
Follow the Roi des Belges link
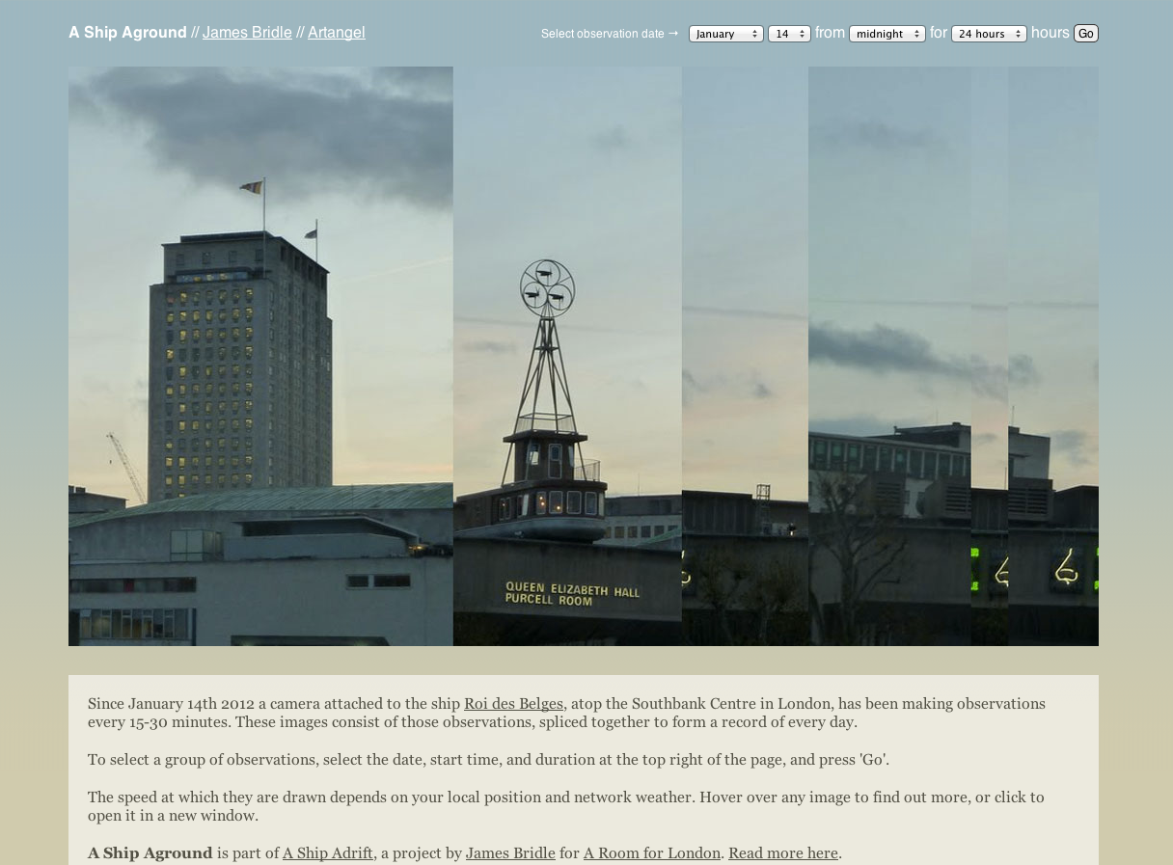pyautogui.click(x=513, y=704)
